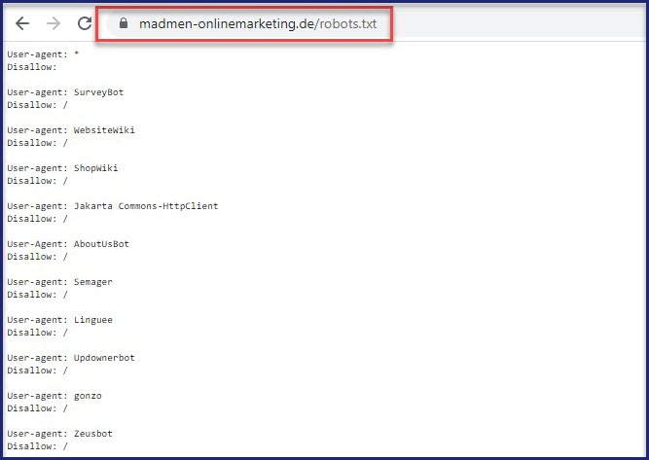Go back using the browser back arrow
Screen dimensions: 649x460
22,23
